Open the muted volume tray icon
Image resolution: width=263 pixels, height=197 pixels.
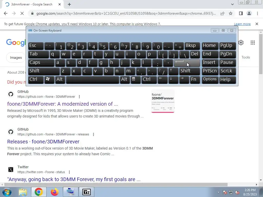click(237, 192)
